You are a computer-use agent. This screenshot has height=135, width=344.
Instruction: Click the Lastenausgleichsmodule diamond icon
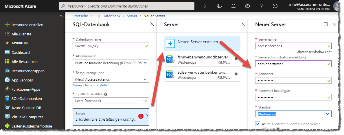coord(7,126)
